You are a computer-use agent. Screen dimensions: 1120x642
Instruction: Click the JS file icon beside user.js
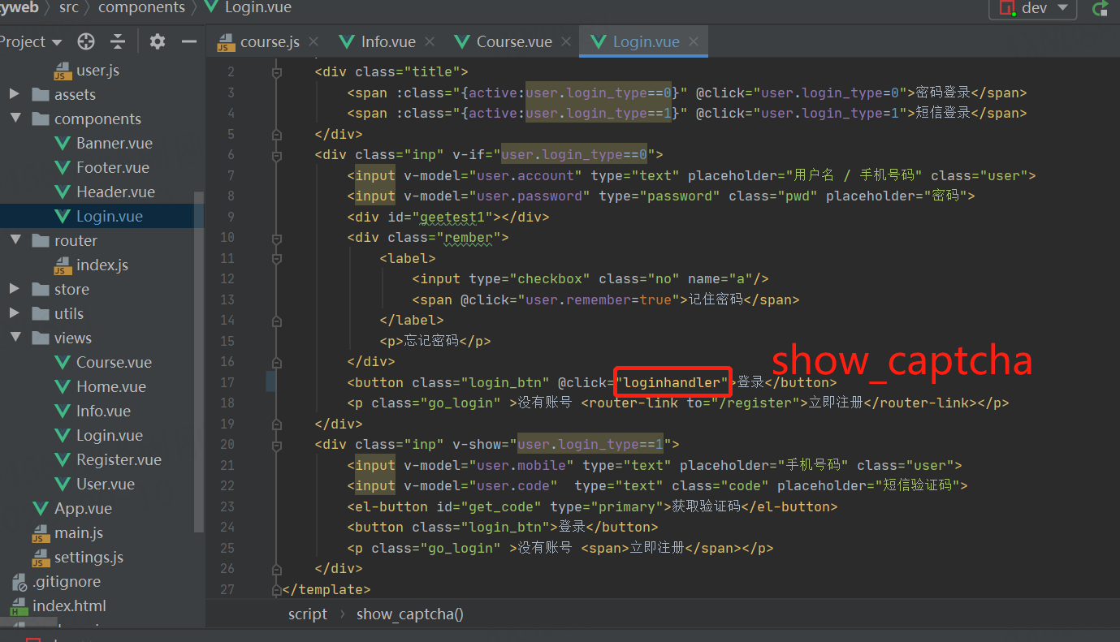click(63, 71)
